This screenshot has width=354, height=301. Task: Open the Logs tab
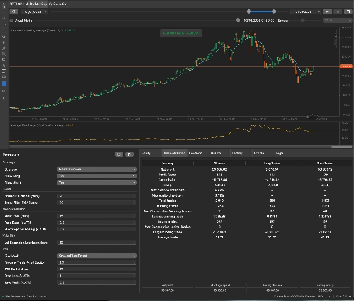click(279, 153)
